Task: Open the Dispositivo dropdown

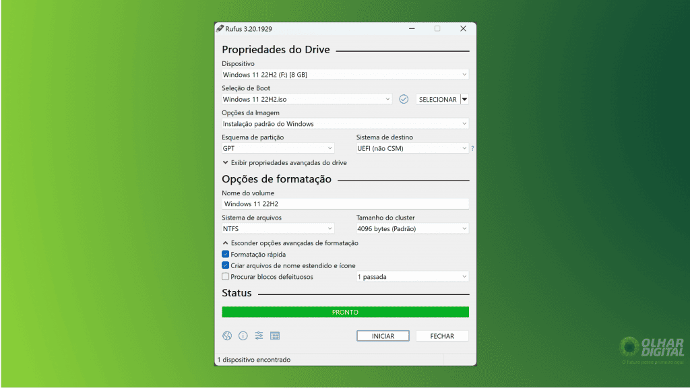Action: point(345,75)
